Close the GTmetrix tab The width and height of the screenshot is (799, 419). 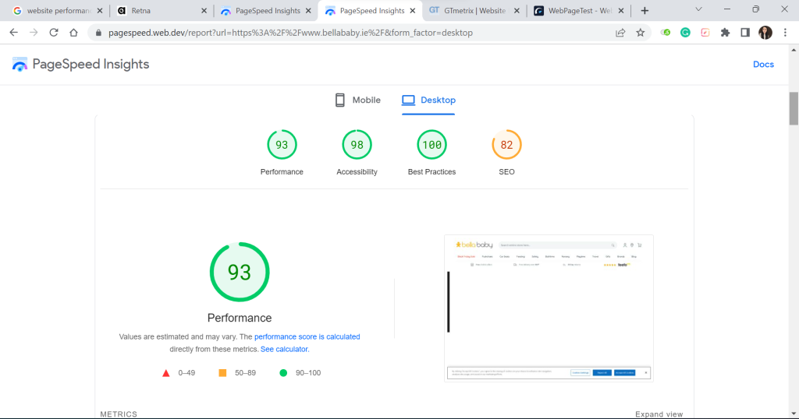[517, 11]
